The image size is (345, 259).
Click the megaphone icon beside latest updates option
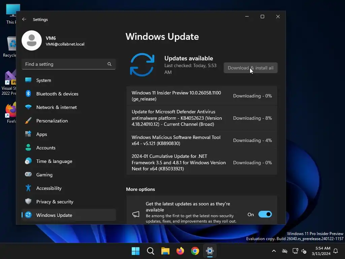point(136,214)
